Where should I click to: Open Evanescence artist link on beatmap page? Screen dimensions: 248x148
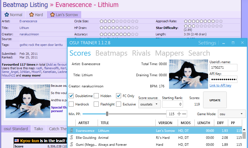28,21
